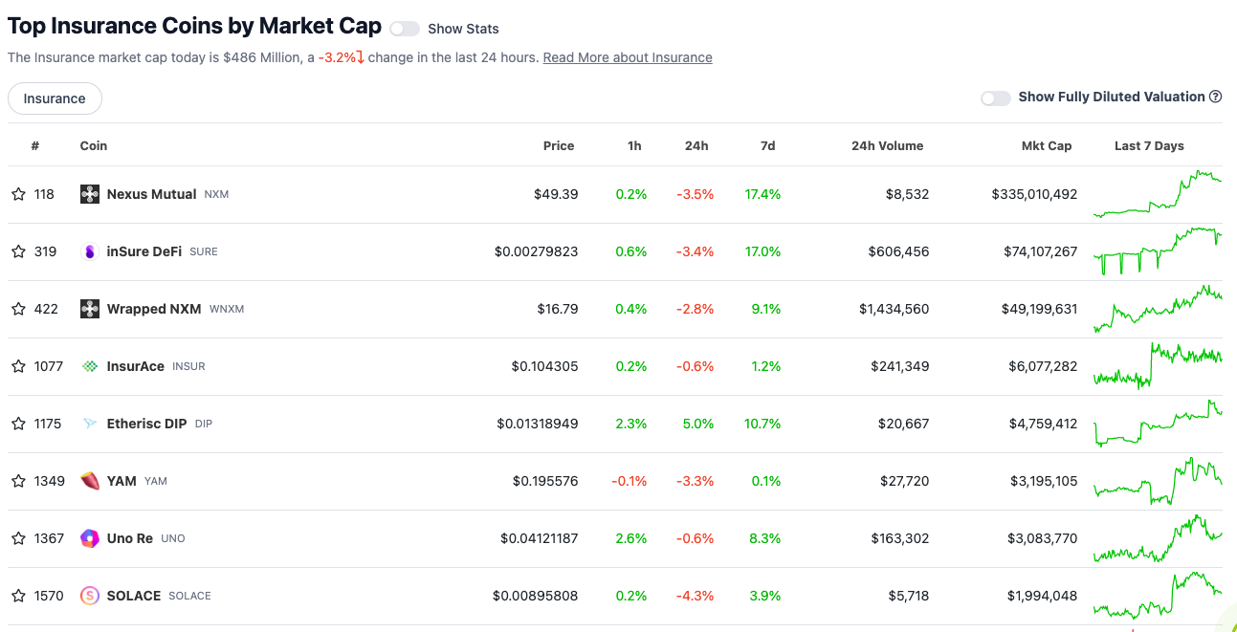The image size is (1237, 632).
Task: Click the $606,456 volume value
Action: 898,251
